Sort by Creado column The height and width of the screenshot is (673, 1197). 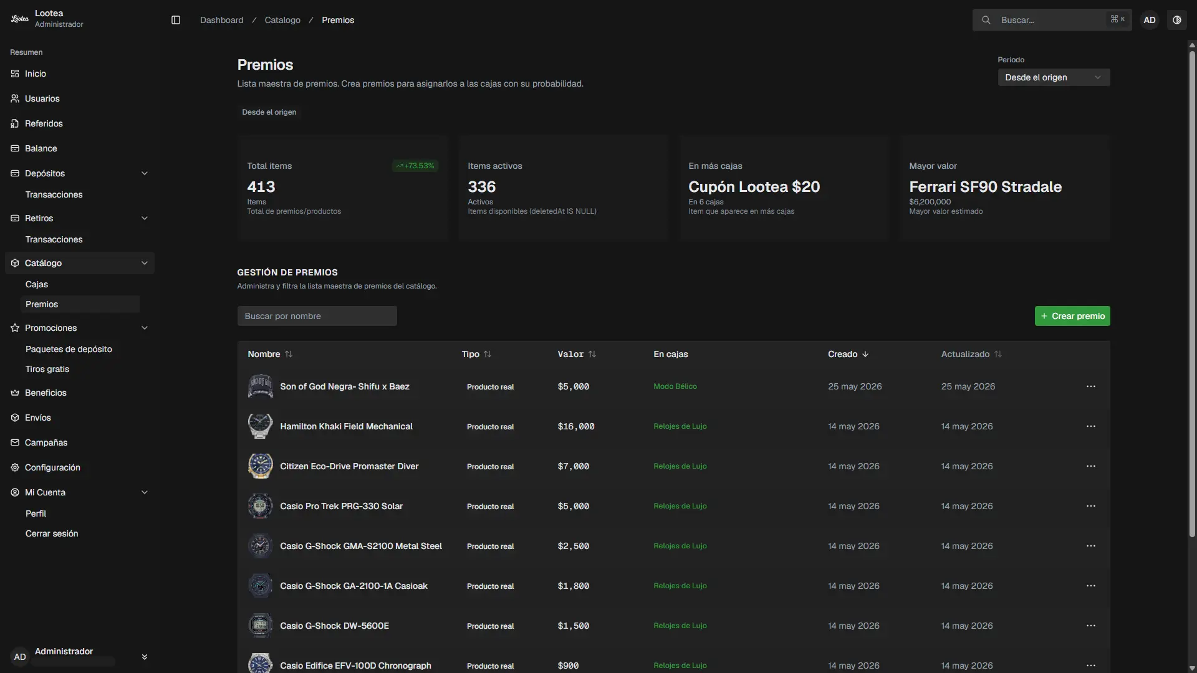coord(848,354)
